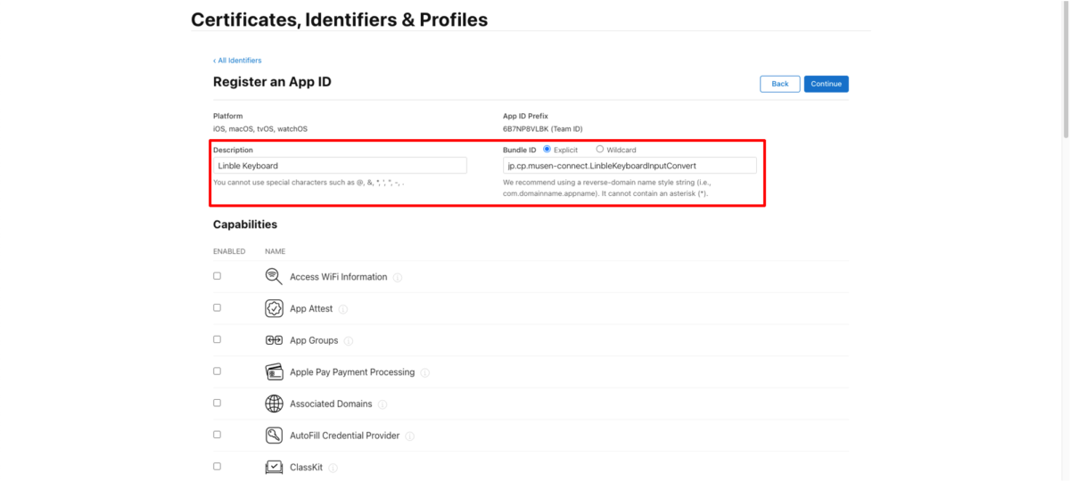Image resolution: width=1070 pixels, height=481 pixels.
Task: Click into the Bundle ID input field
Action: pyautogui.click(x=630, y=166)
